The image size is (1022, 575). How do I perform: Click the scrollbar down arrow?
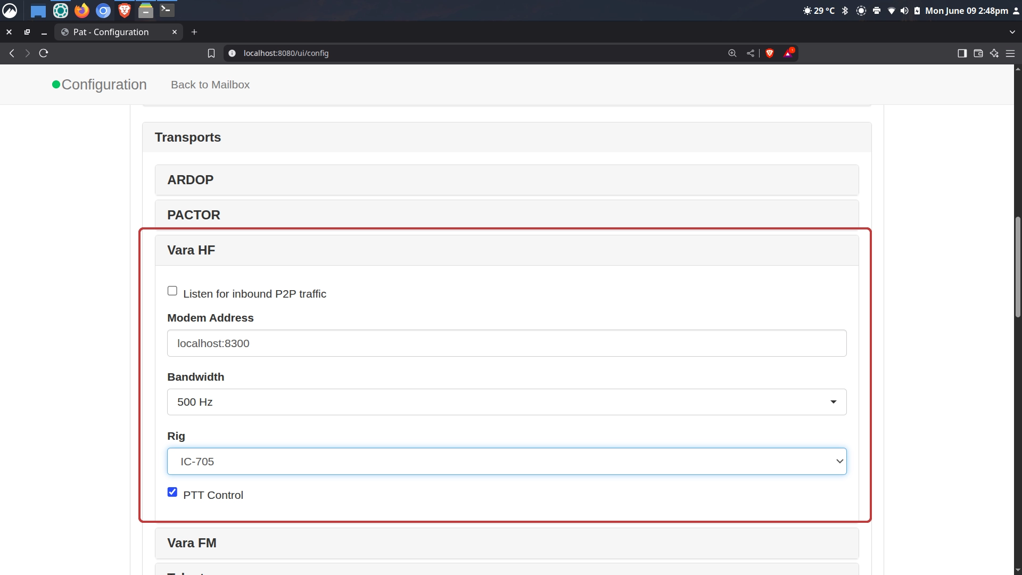1018,570
